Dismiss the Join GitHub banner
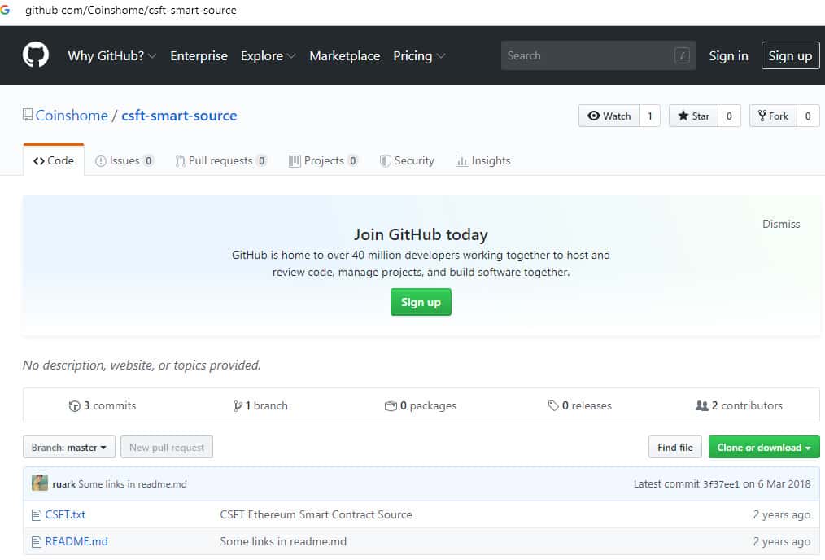The width and height of the screenshot is (825, 560). pos(780,224)
